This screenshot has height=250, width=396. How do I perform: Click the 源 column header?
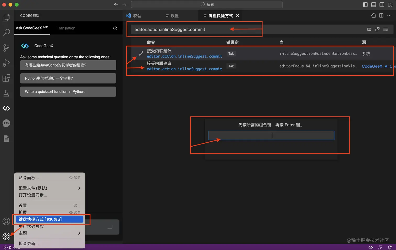tap(364, 42)
